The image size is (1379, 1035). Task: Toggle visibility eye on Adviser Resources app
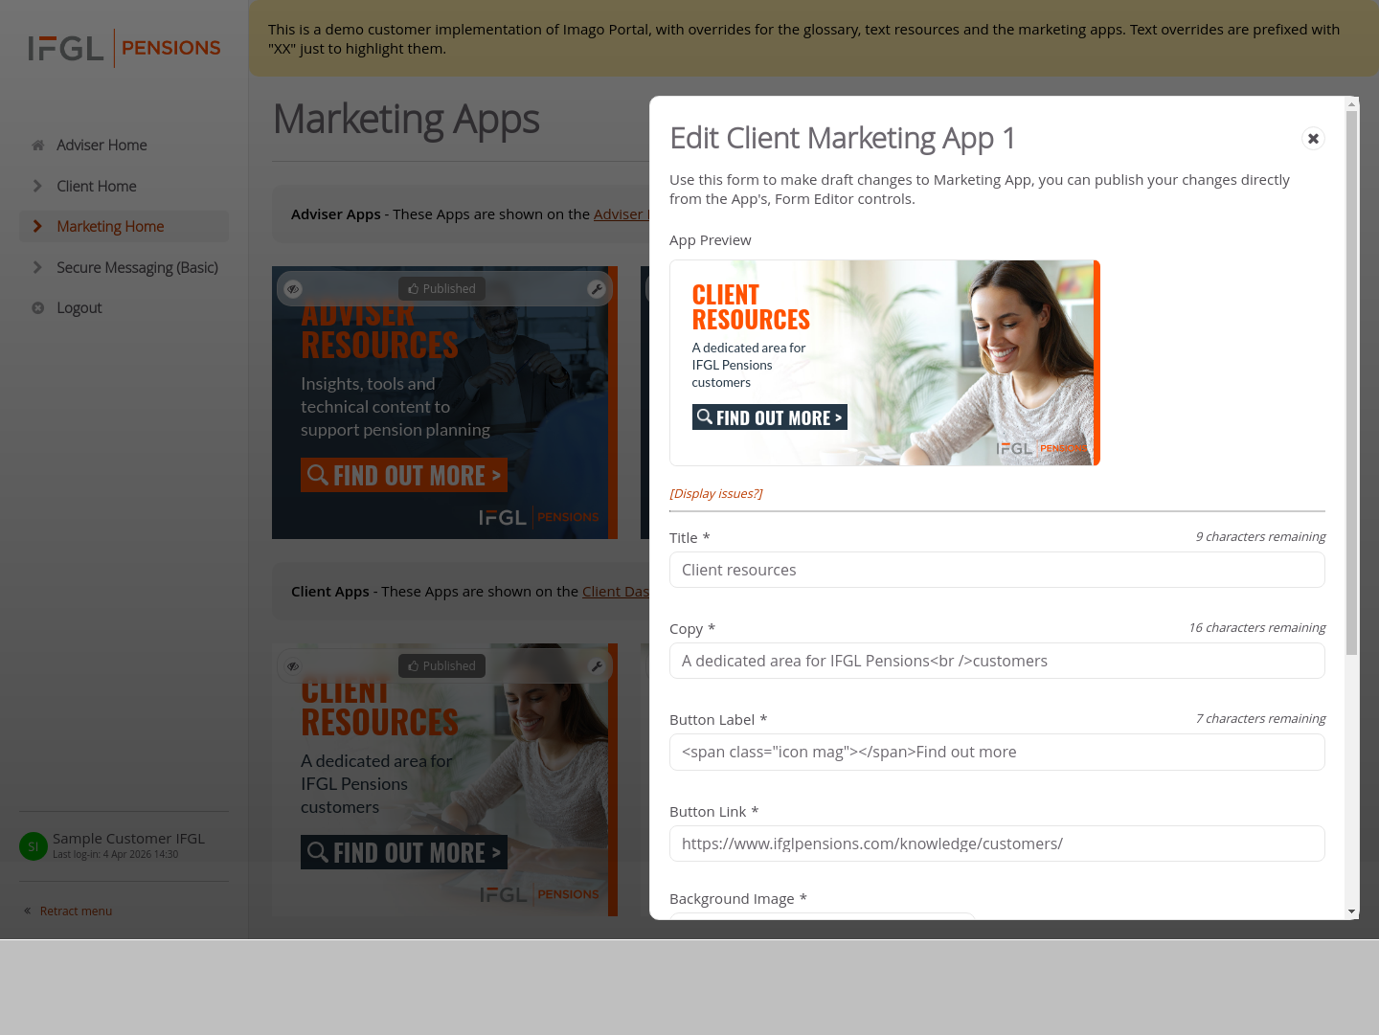pos(293,289)
